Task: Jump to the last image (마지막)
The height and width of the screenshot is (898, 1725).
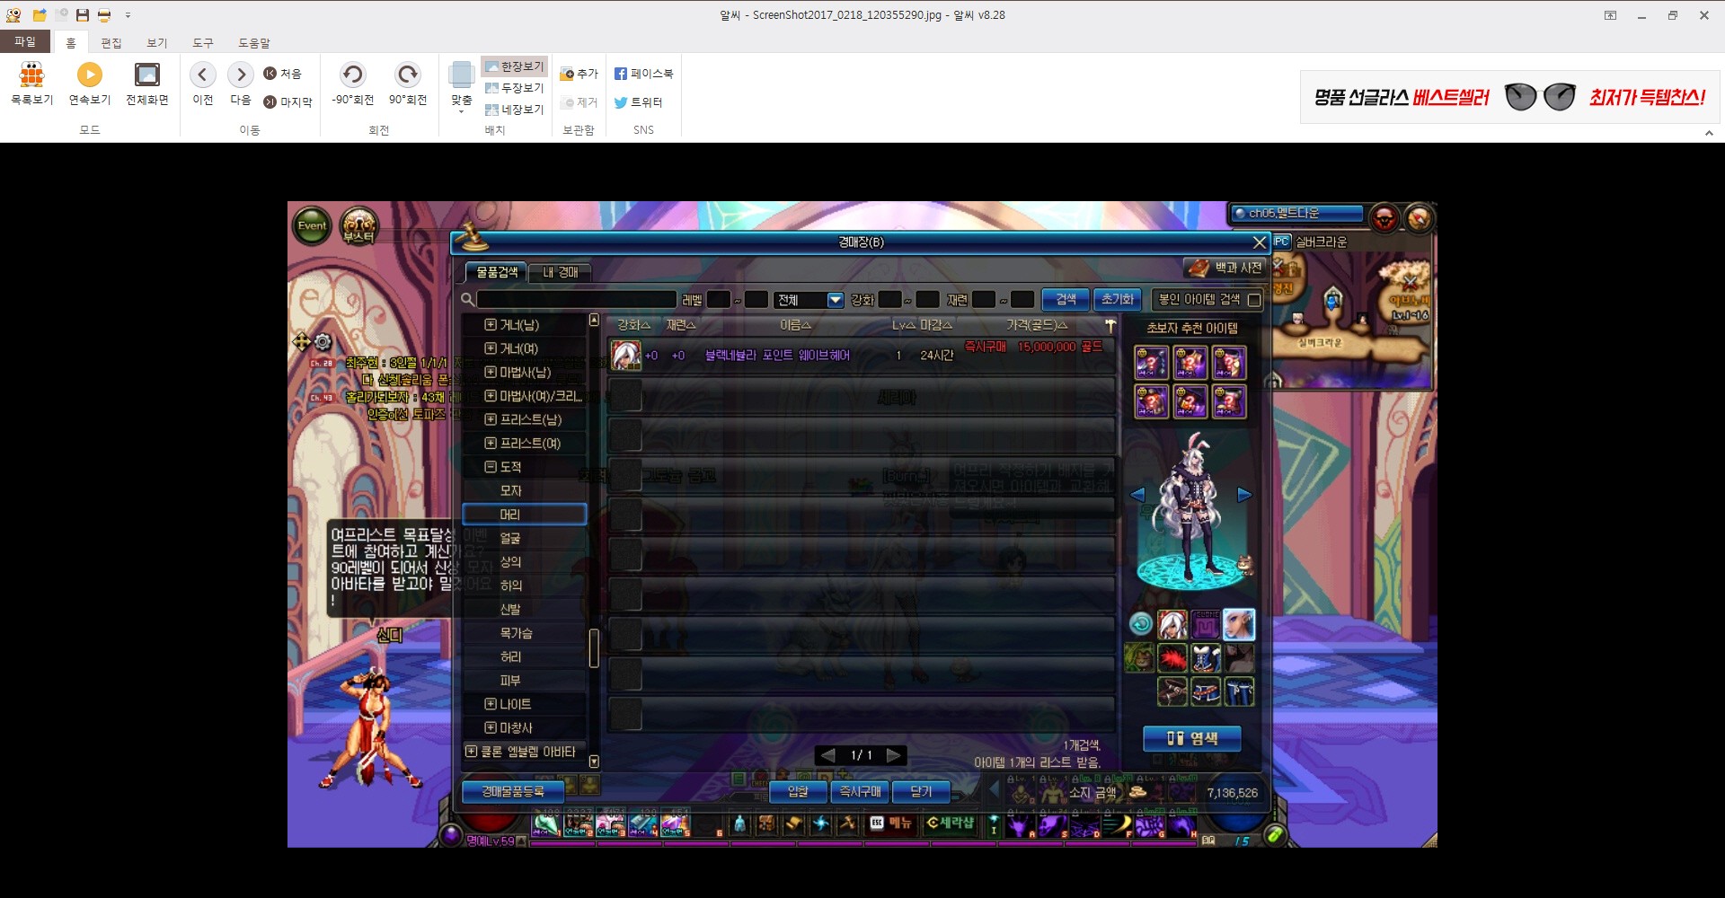Action: point(287,102)
